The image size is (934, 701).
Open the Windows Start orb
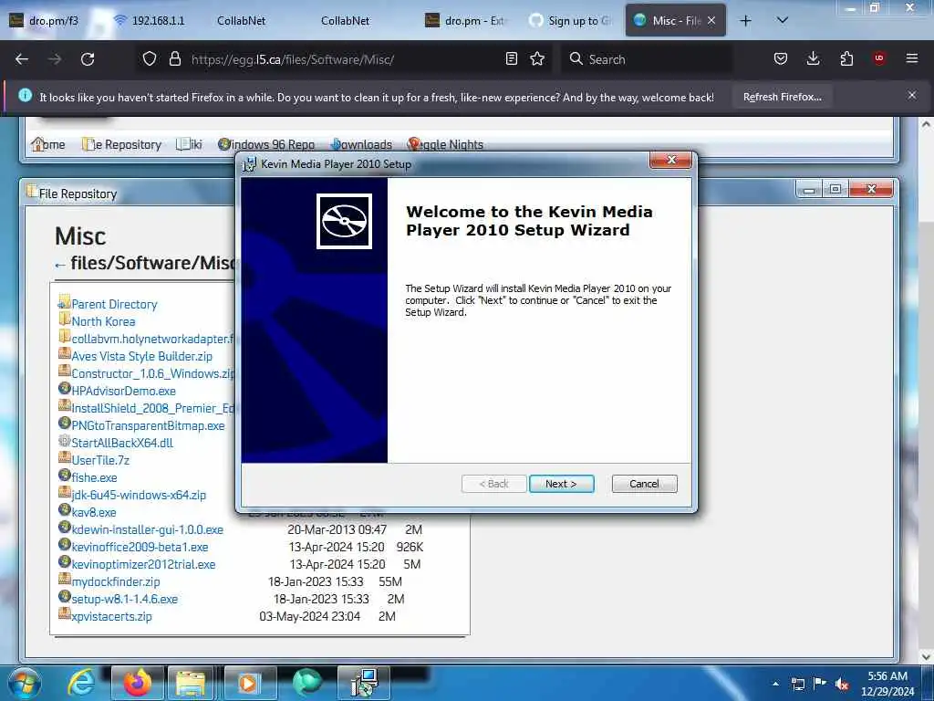pos(24,683)
